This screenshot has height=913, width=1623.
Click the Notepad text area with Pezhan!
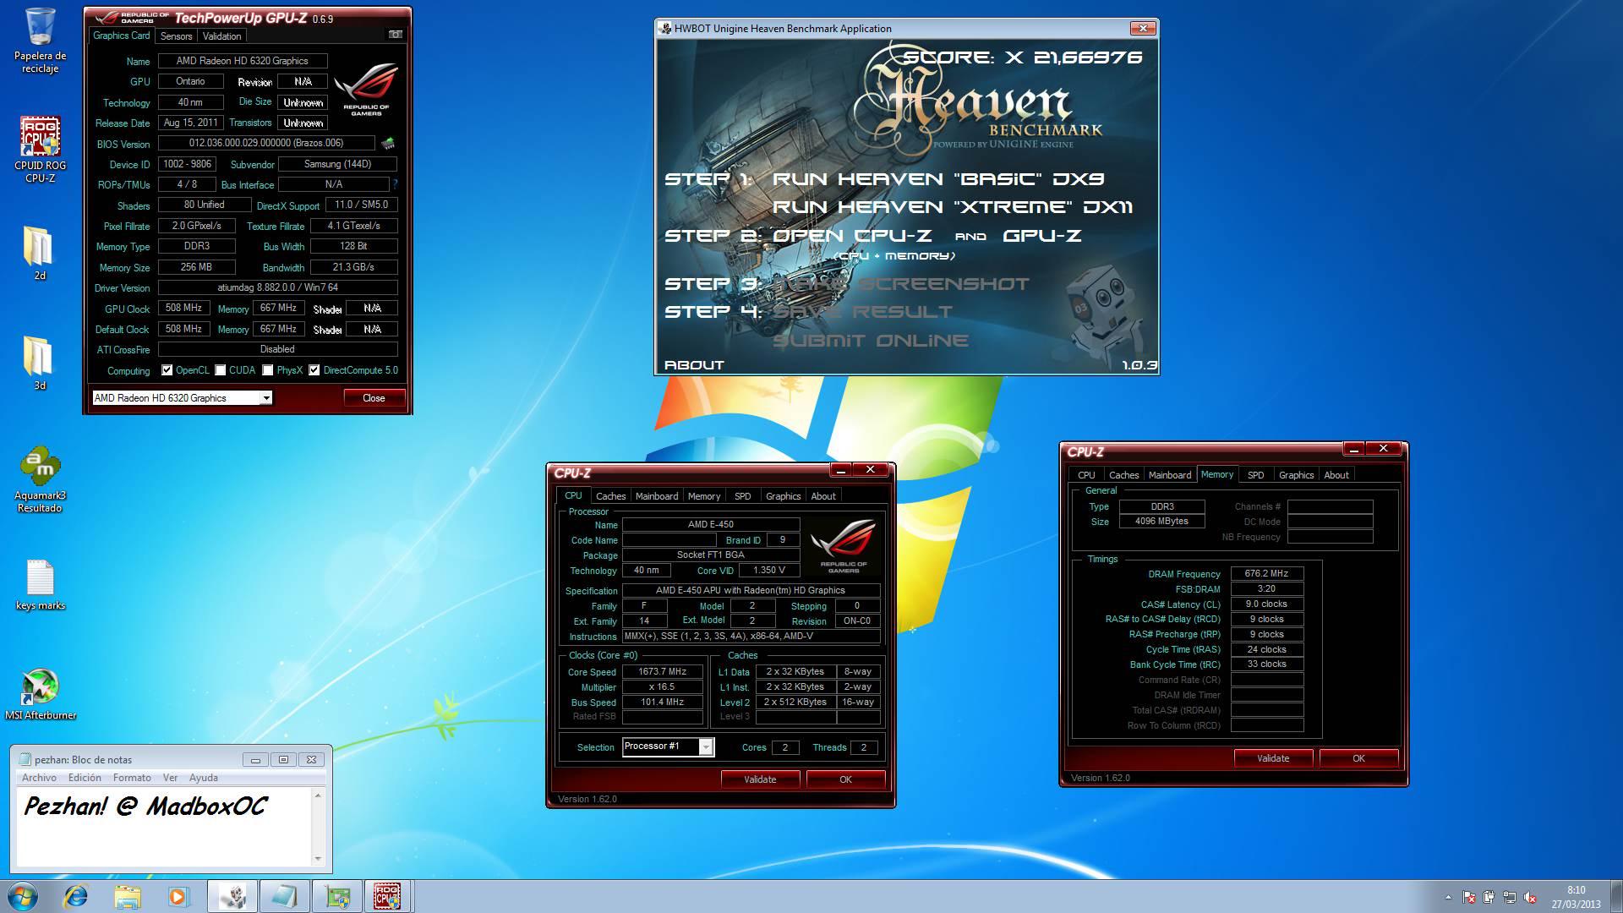[164, 827]
